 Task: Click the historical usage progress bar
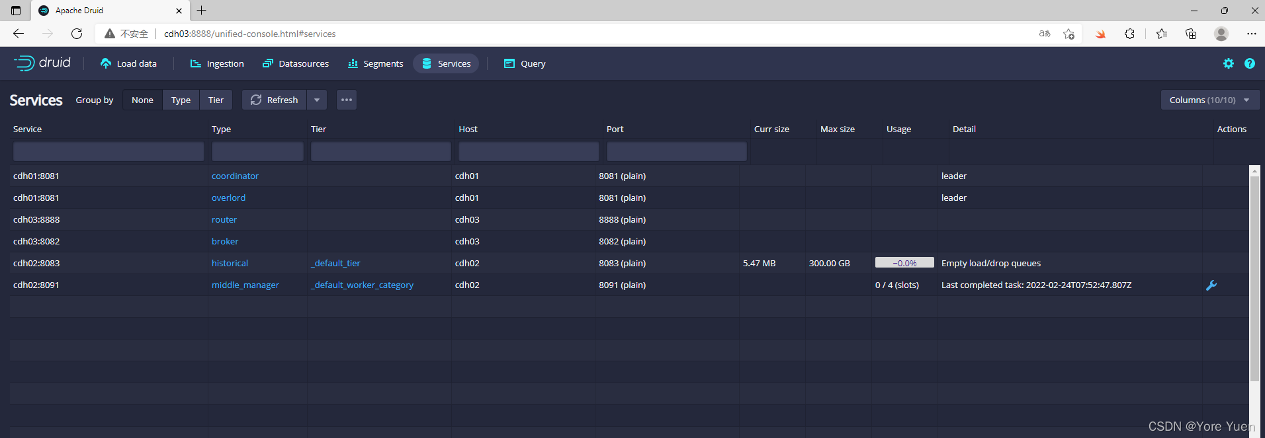(x=904, y=263)
